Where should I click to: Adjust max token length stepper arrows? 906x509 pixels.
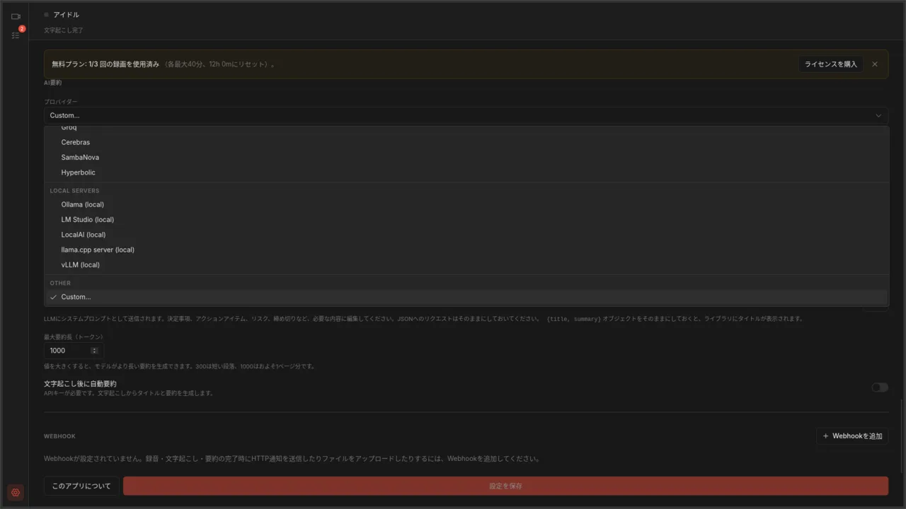(94, 351)
